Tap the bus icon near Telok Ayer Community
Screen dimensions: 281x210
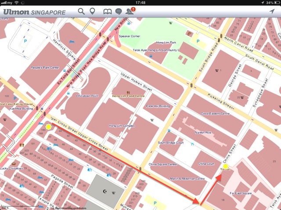[x=151, y=56]
